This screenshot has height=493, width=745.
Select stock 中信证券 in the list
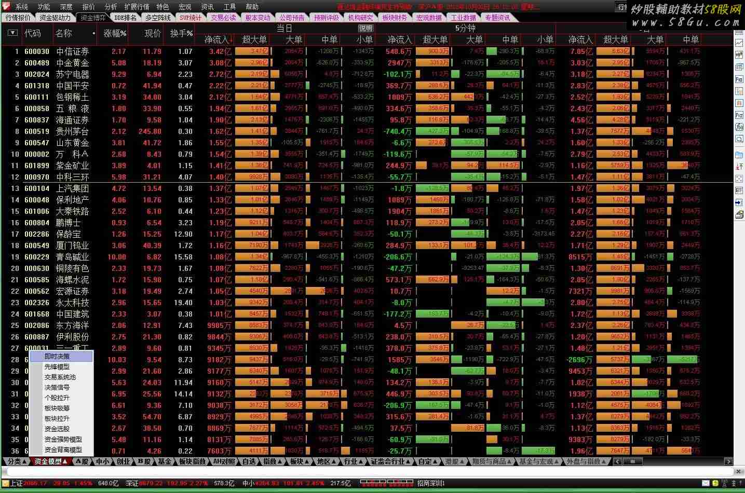point(73,51)
